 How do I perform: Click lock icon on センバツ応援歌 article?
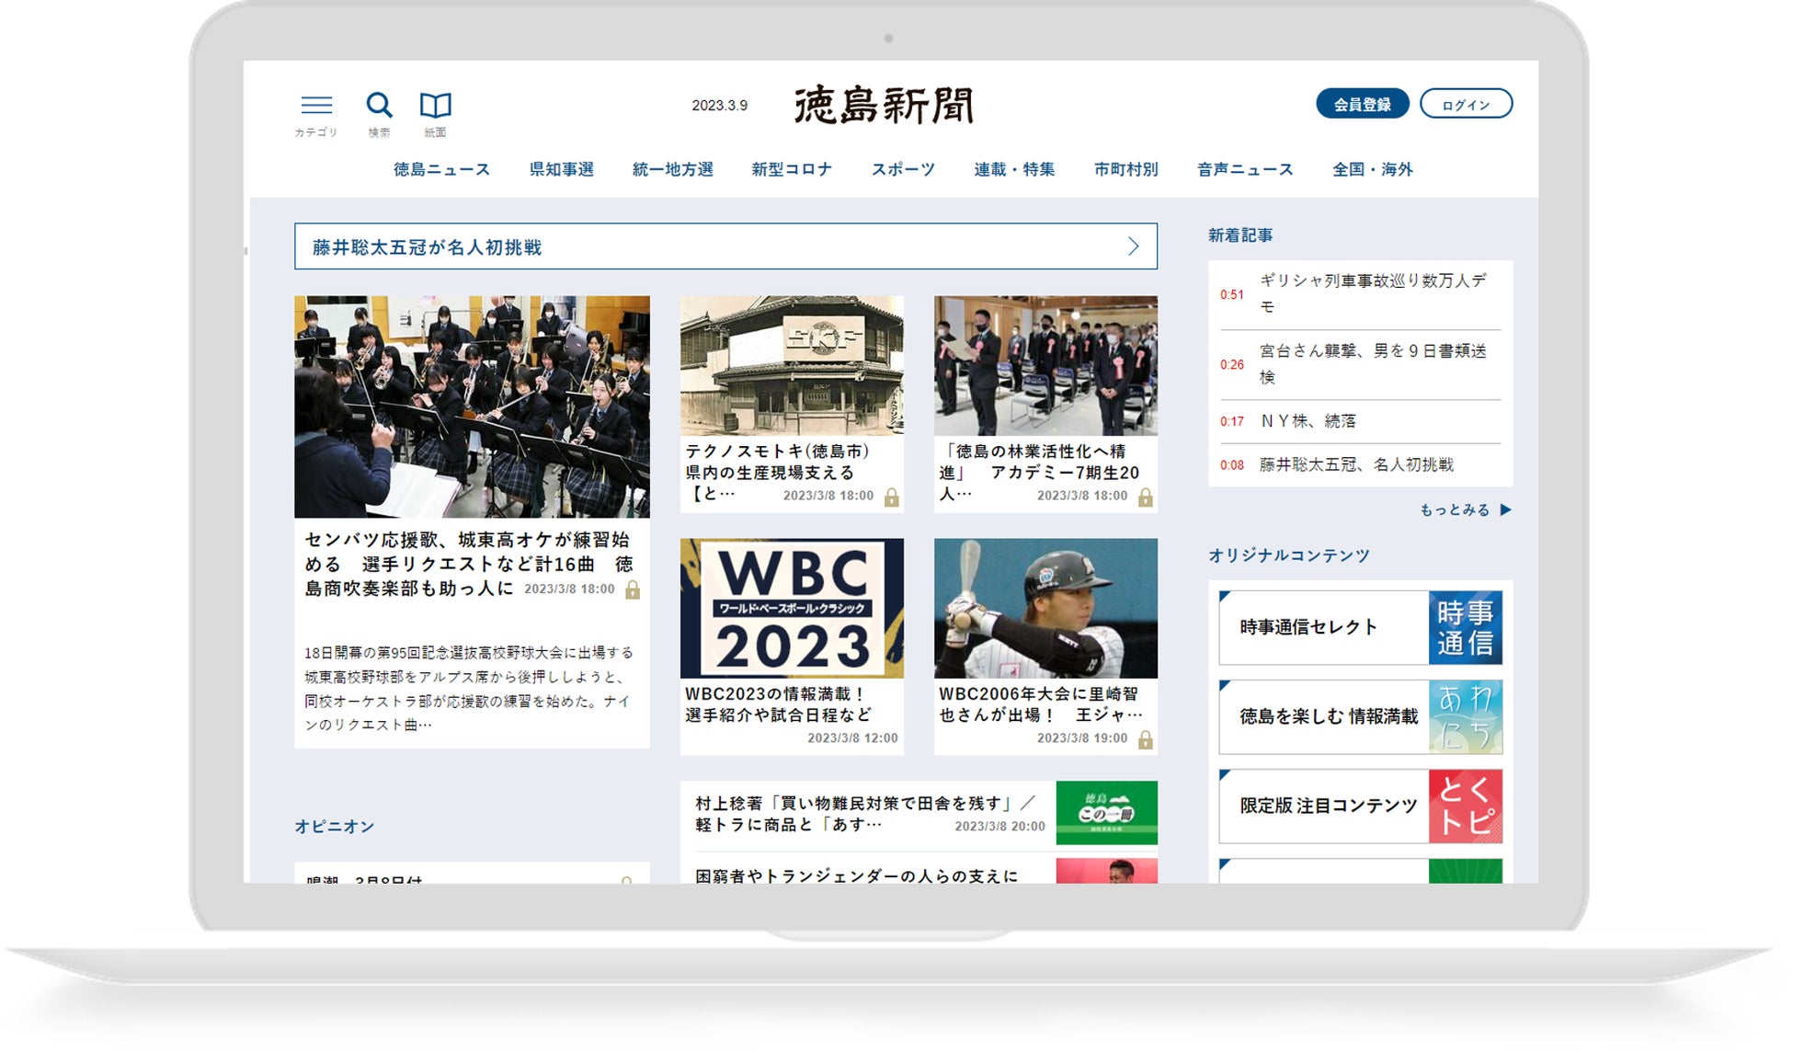pos(633,590)
